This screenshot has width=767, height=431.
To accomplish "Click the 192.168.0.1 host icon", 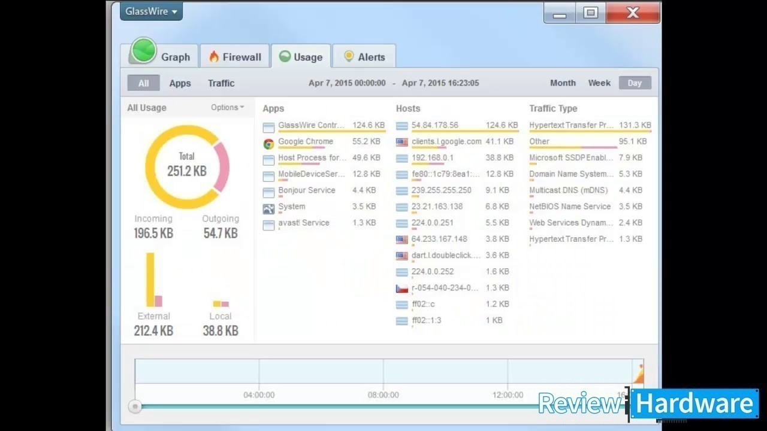I will point(402,158).
